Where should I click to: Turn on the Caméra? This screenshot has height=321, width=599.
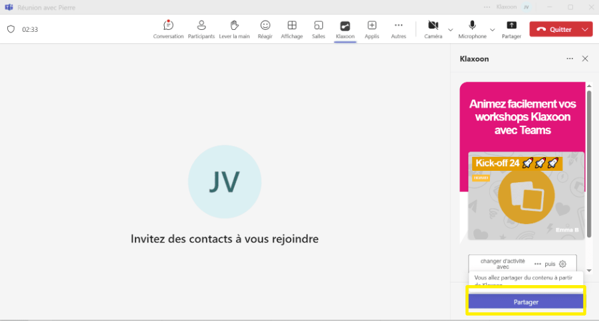point(433,29)
